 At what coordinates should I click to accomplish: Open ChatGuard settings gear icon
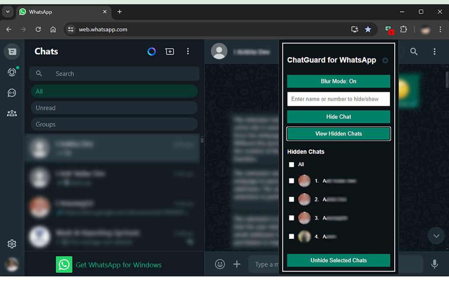385,60
